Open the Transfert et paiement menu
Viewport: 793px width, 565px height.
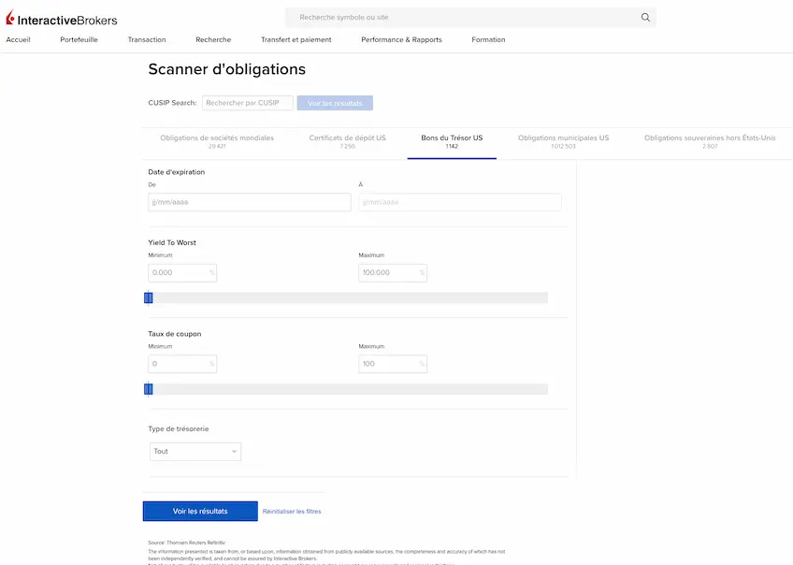tap(296, 39)
